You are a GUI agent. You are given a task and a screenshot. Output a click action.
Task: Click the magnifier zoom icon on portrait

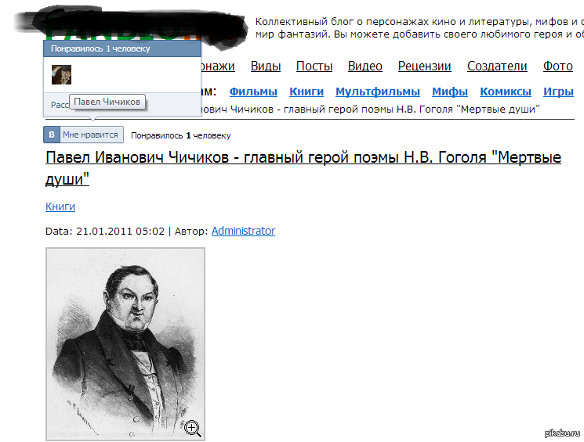[x=193, y=429]
